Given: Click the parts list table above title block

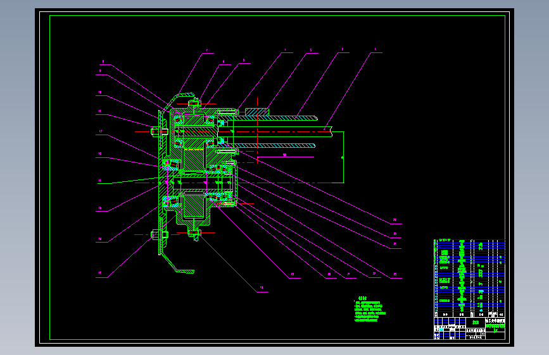Looking at the screenshot, I should coord(469,278).
